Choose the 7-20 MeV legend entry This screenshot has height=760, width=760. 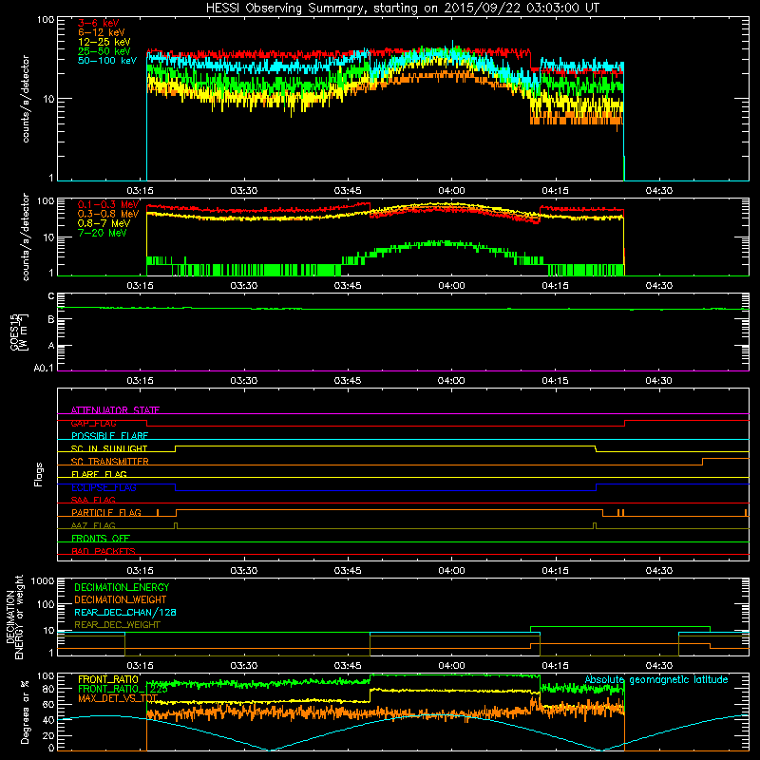tap(102, 233)
